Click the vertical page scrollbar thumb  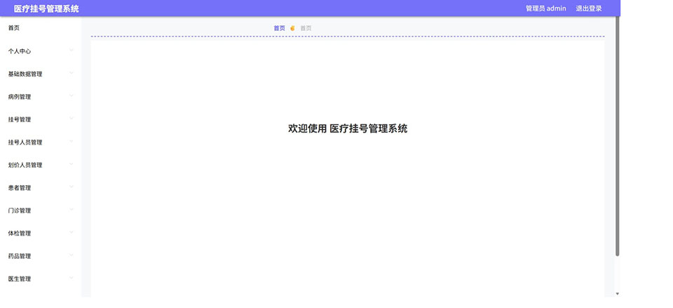coord(618,137)
